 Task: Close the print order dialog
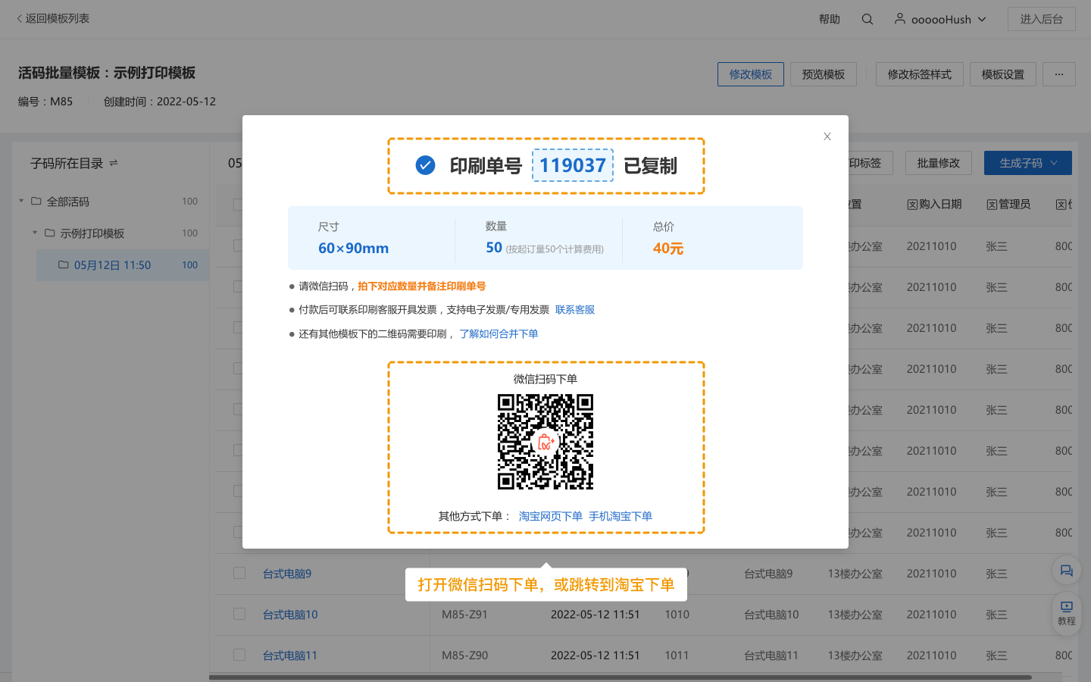pyautogui.click(x=827, y=136)
